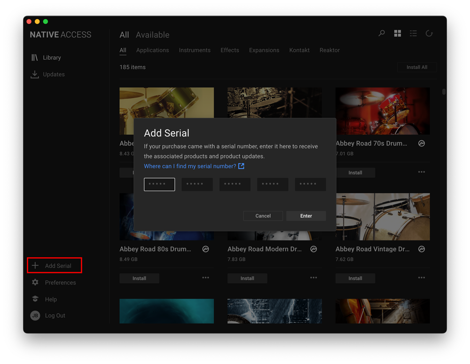The width and height of the screenshot is (470, 364).
Task: Click the teal product thumbnail in bottom row
Action: click(x=167, y=311)
